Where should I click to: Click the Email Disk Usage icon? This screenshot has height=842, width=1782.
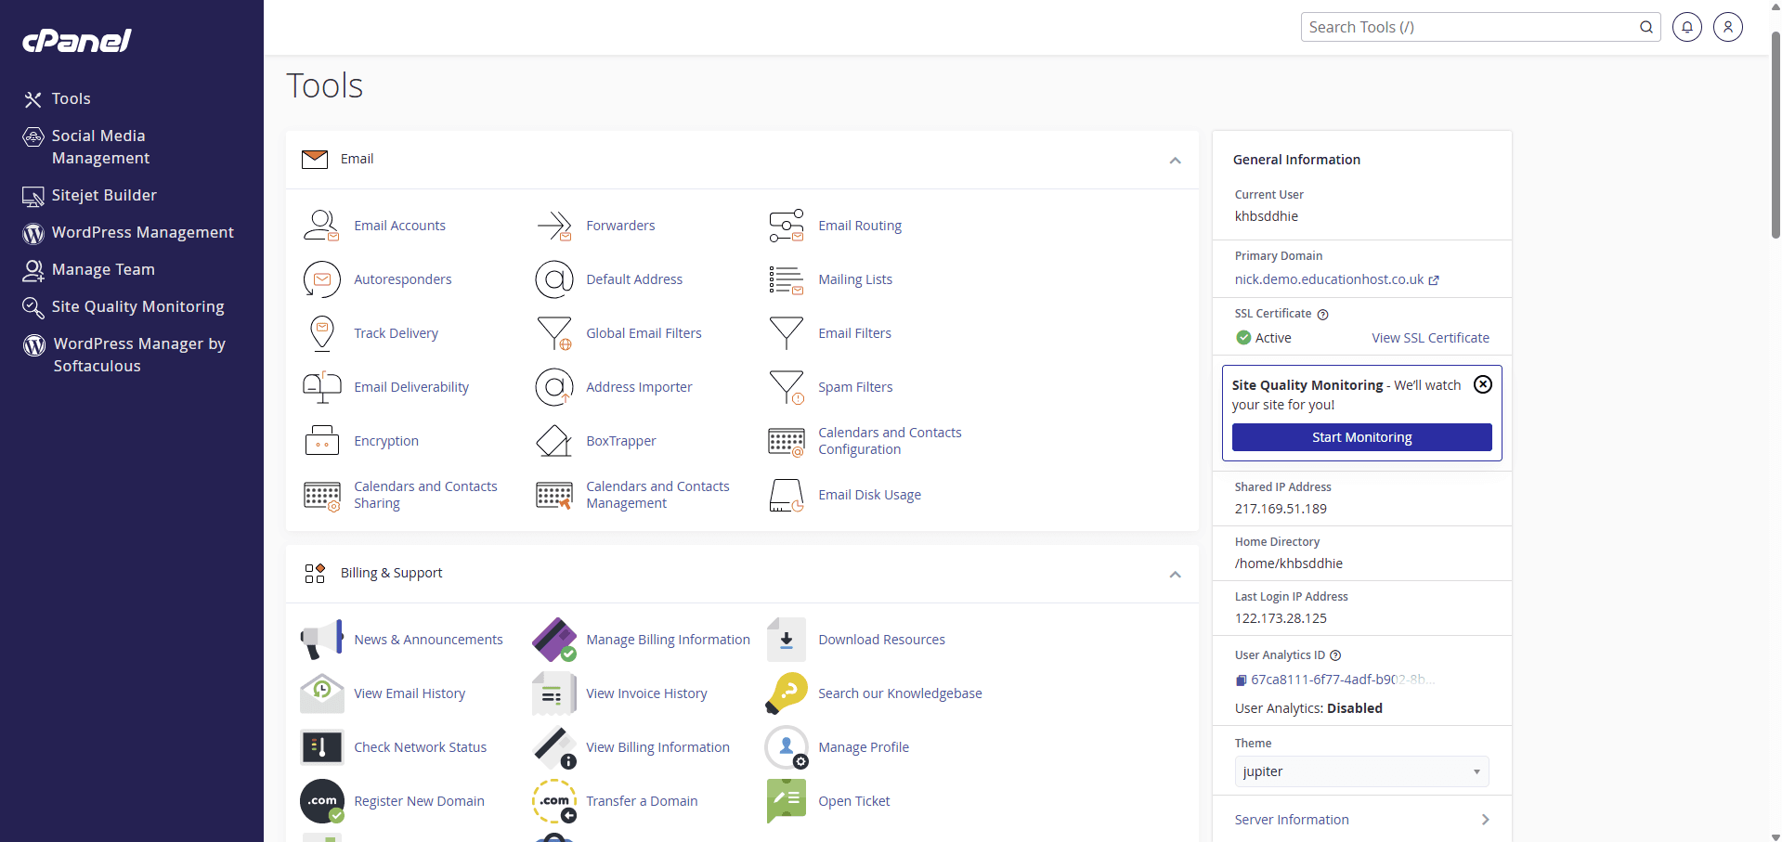tap(787, 495)
